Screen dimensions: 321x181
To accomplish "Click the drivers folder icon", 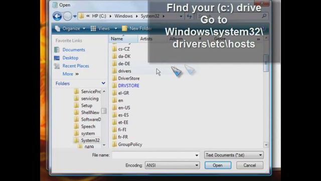I will tap(114, 71).
